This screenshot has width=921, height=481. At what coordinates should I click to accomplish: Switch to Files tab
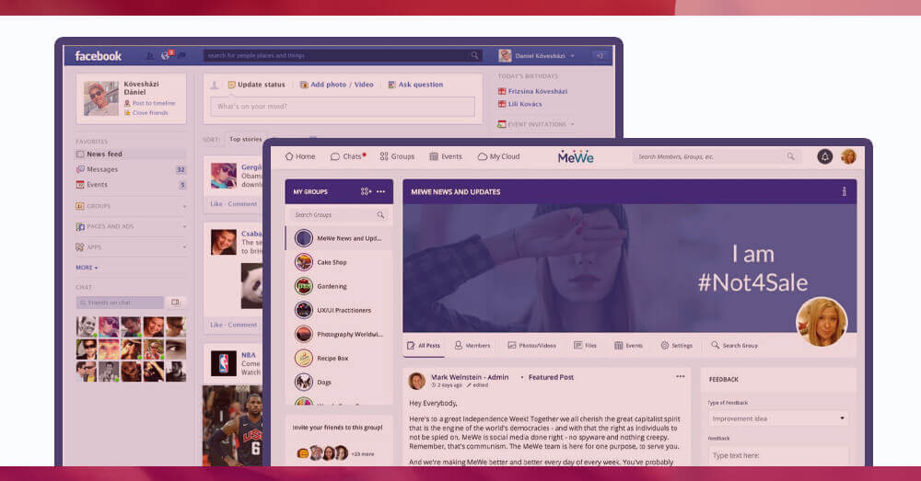585,346
